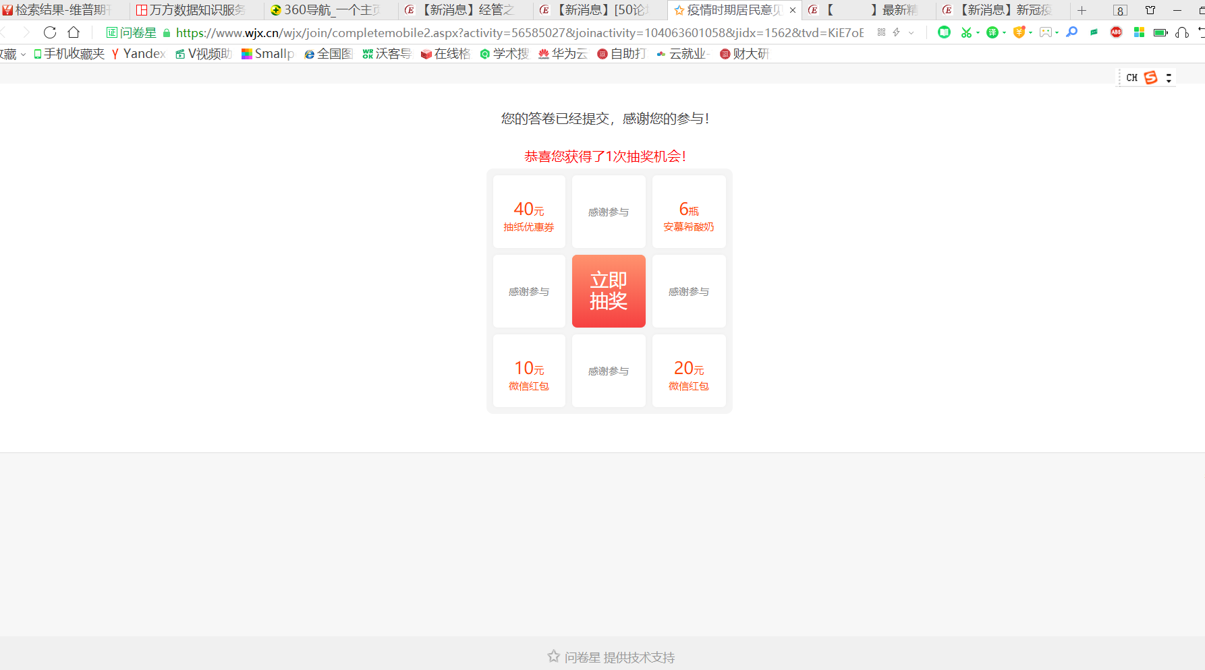
Task: Expand the wallet shield dropdown arrow
Action: pyautogui.click(x=1030, y=32)
